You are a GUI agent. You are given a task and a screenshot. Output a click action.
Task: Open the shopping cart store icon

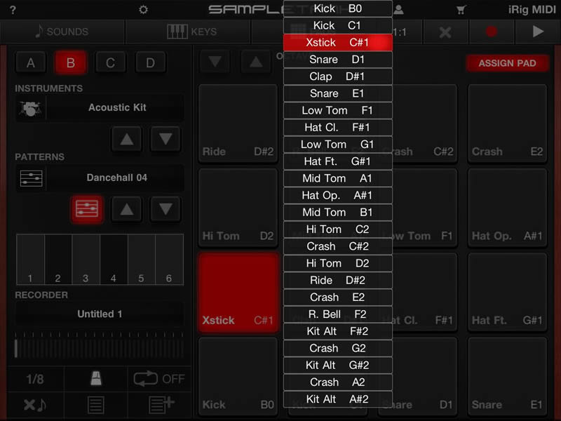461,10
